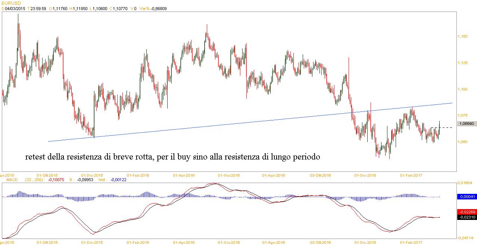The image size is (477, 249).
Task: Click the 1,100 price axis label
Action: [462, 89]
